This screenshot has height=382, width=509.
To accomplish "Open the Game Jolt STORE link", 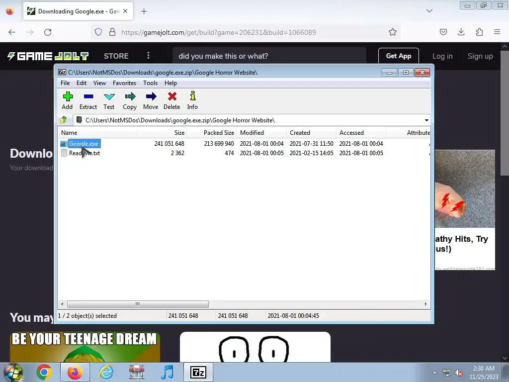I will [116, 56].
